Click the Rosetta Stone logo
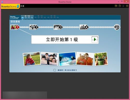The width and height of the screenshot is (130, 100). 10,6
